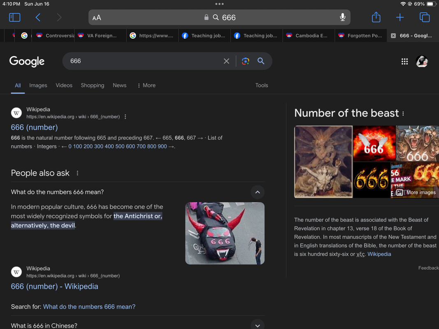Switch to the https://www tab

point(152,35)
